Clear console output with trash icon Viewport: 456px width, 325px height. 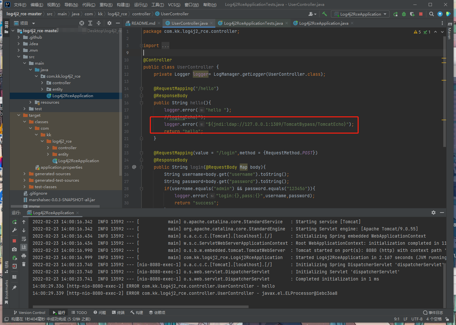(24, 264)
